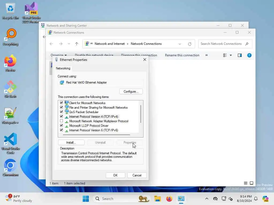
Task: Close the Ethernet Properties dialog
Action: coord(145,60)
